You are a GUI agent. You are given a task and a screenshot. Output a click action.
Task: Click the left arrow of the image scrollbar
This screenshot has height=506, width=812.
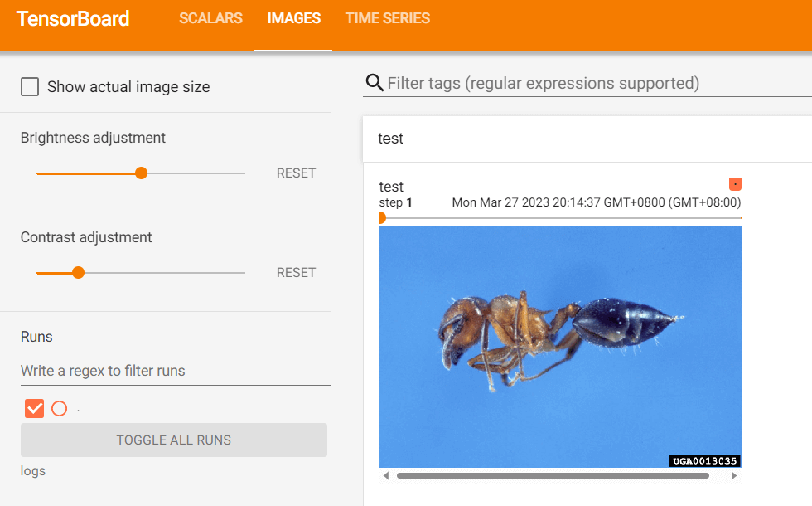384,476
